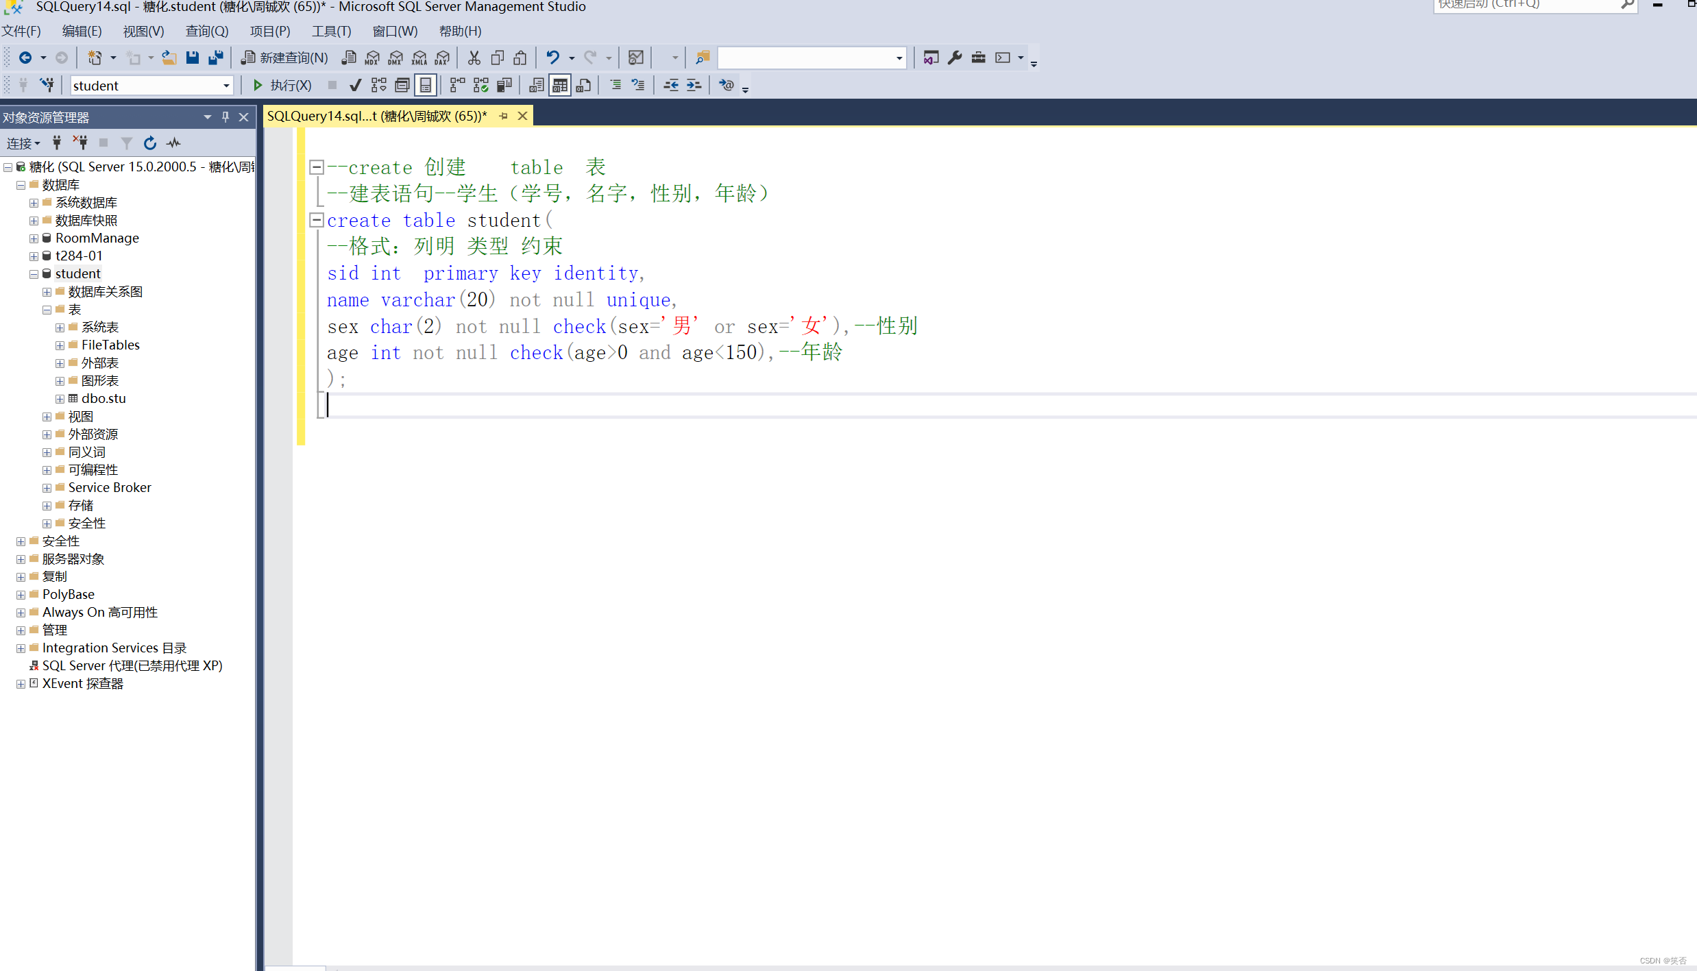1697x971 pixels.
Task: Collapse the student database node
Action: [34, 273]
